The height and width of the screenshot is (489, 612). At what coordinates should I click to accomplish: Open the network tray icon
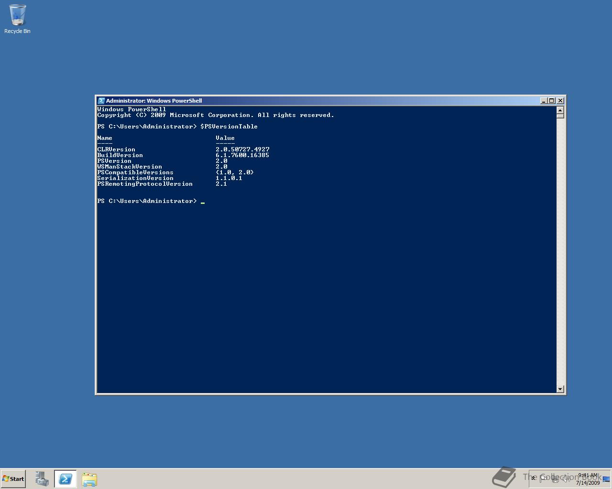pyautogui.click(x=555, y=478)
